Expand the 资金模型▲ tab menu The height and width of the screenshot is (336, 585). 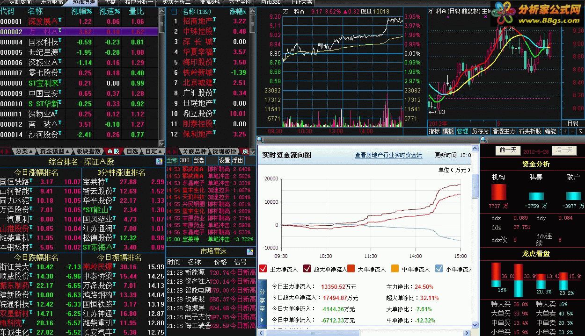point(54,151)
